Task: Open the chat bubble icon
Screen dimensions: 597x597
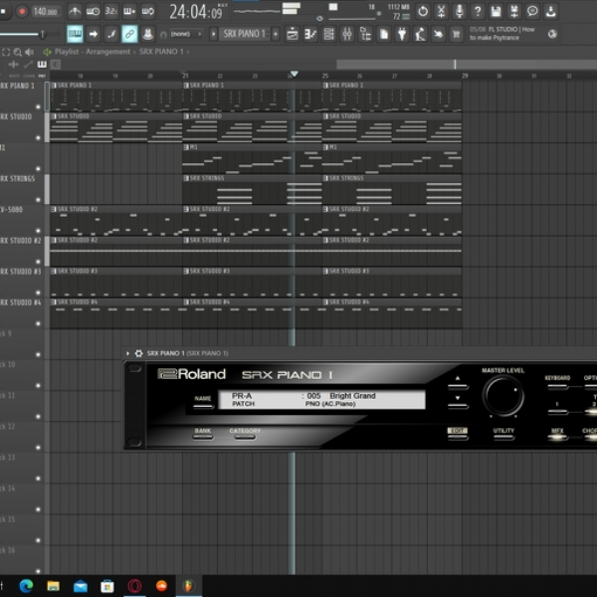Action: [x=532, y=11]
